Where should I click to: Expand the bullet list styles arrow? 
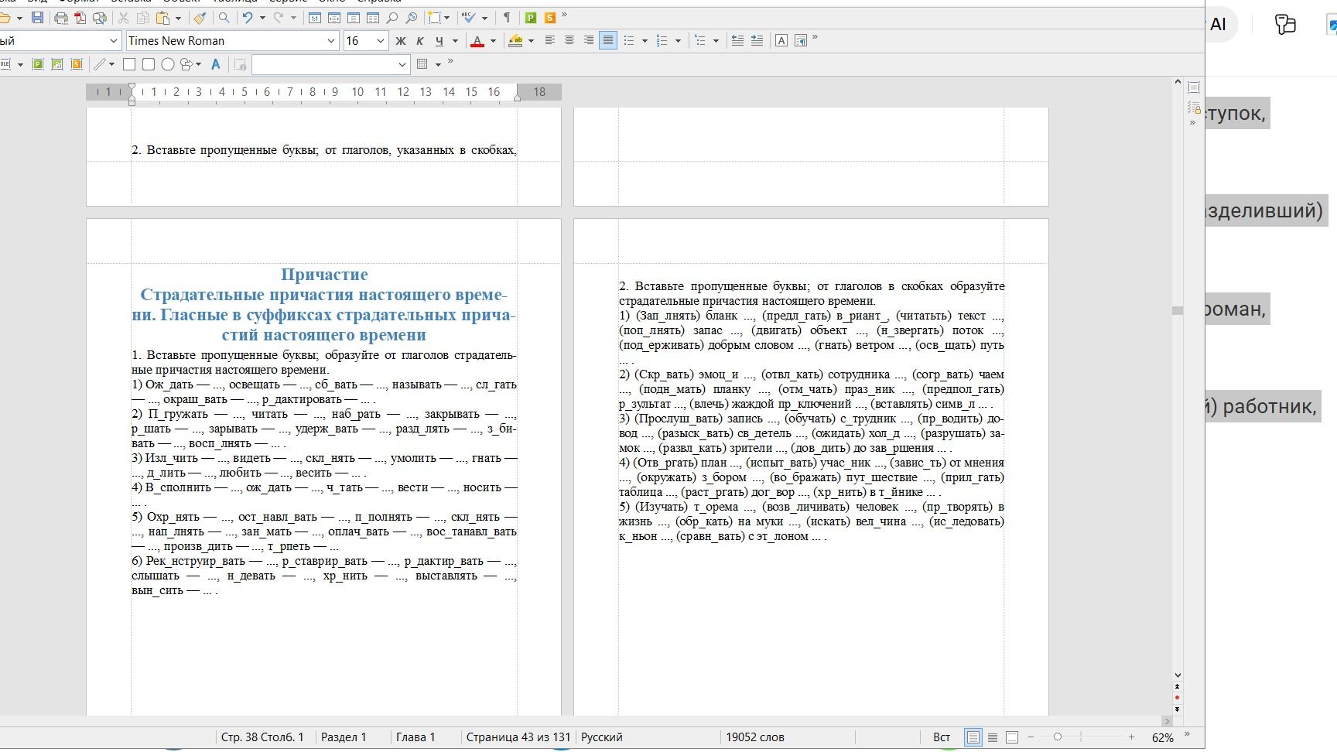coord(645,41)
